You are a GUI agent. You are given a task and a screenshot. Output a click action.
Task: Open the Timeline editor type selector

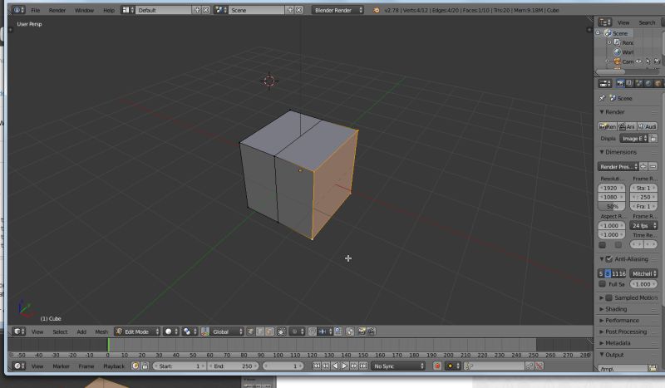(x=18, y=366)
